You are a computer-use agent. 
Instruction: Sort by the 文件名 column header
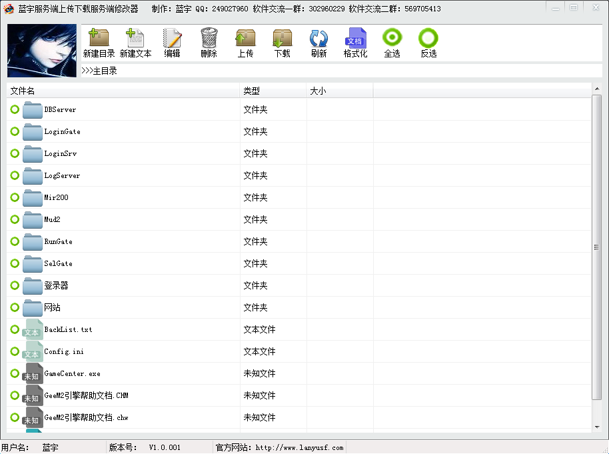point(123,91)
